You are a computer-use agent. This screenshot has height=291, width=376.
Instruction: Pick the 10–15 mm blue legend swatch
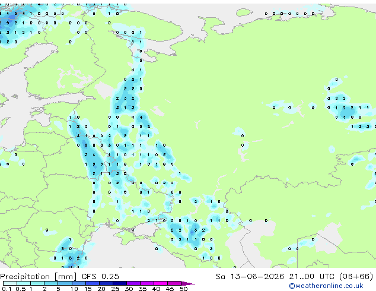point(79,283)
